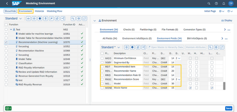Collapse the Environment section header
This screenshot has width=237, height=112.
coord(95,21)
